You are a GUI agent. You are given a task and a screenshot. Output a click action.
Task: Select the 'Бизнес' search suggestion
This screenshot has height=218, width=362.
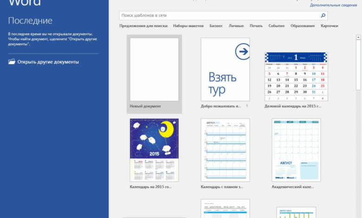point(216,26)
